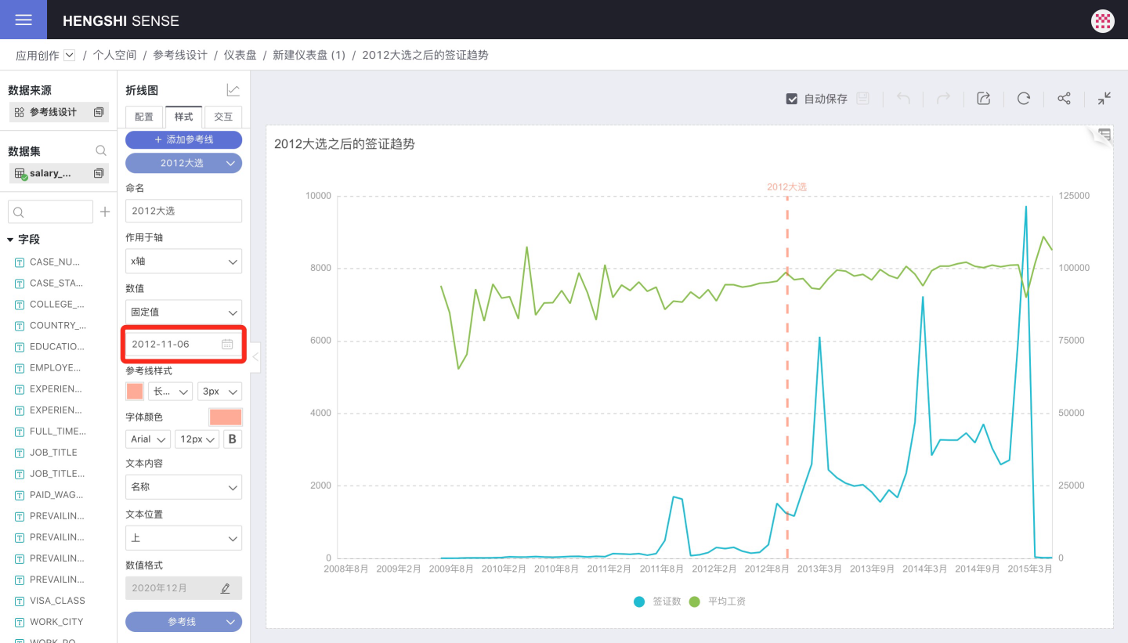This screenshot has width=1128, height=643.
Task: Open calendar picker in the date field
Action: tap(227, 344)
